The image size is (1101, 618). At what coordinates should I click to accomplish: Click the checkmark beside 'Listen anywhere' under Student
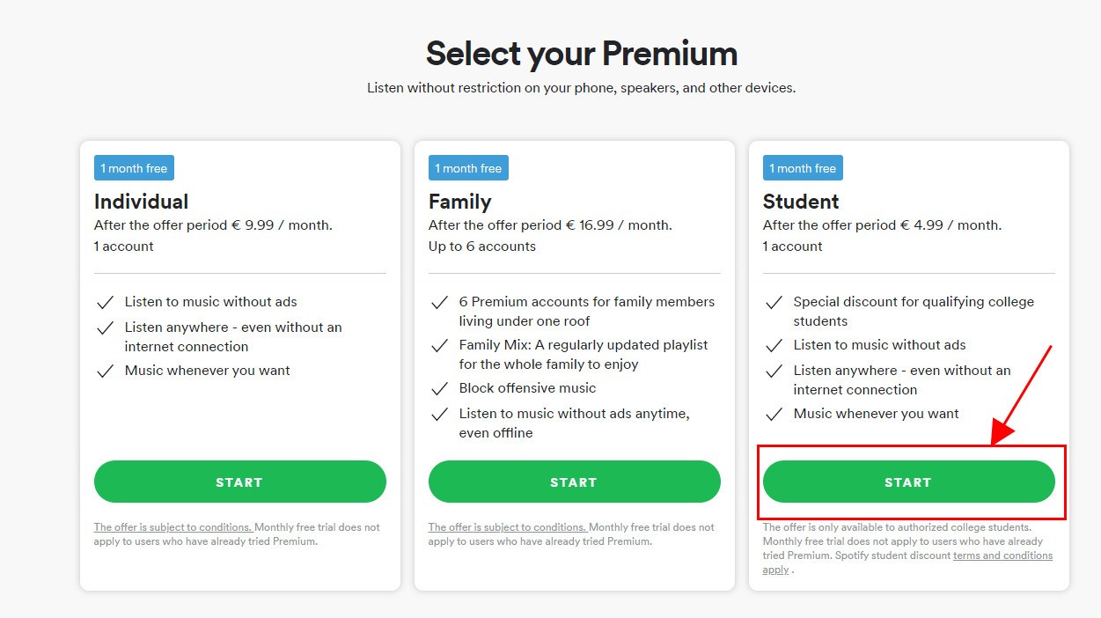point(774,371)
